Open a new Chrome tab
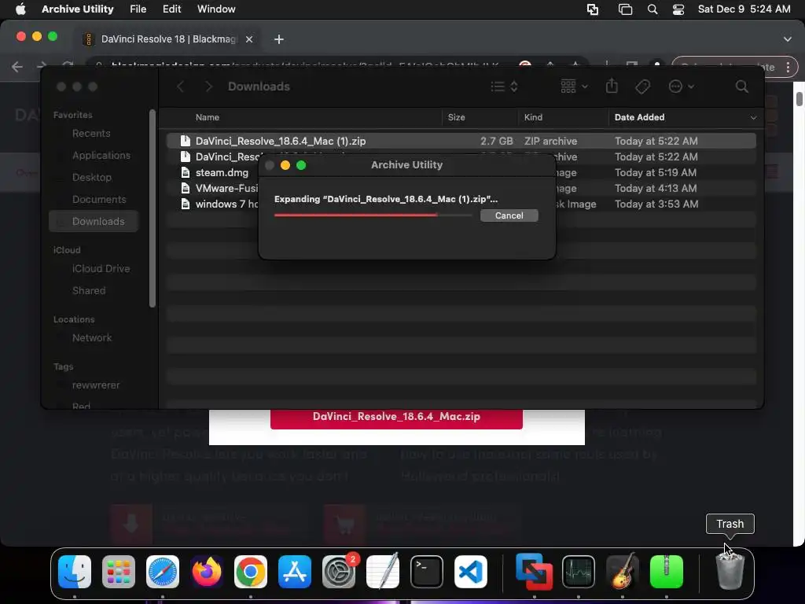The height and width of the screenshot is (604, 805). (279, 39)
